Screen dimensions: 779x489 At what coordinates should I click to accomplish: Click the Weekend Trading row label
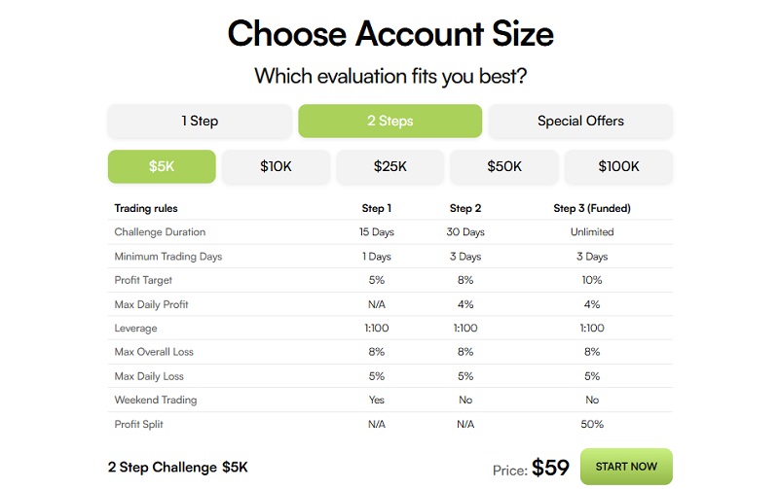pyautogui.click(x=155, y=400)
